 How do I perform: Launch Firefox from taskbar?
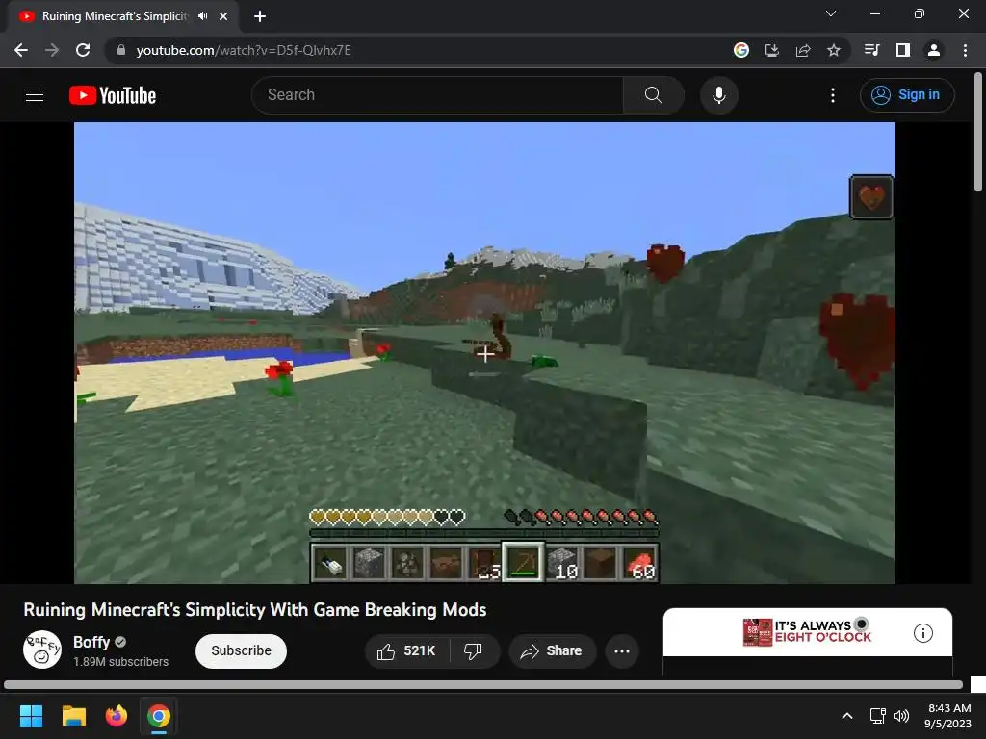coord(117,716)
